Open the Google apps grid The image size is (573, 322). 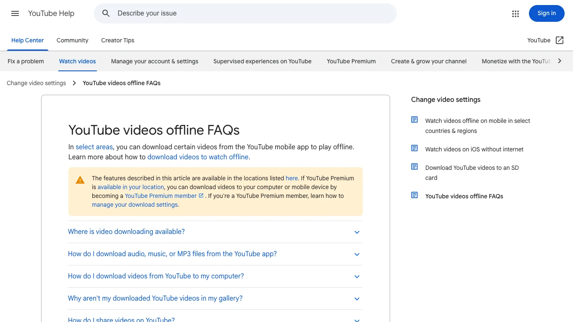[x=516, y=13]
